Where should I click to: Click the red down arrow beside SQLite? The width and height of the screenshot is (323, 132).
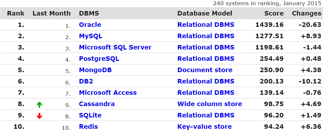(x=39, y=116)
